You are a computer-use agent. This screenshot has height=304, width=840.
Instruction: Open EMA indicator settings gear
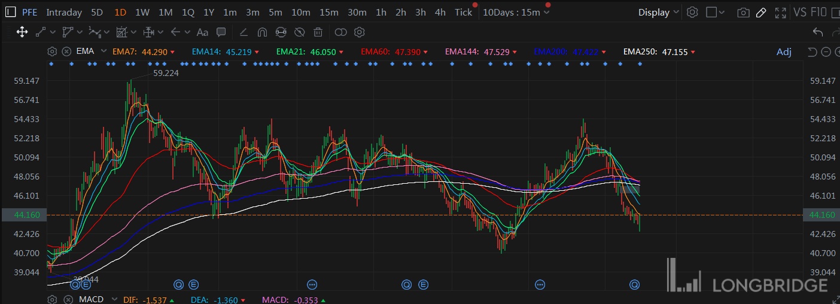pyautogui.click(x=52, y=51)
